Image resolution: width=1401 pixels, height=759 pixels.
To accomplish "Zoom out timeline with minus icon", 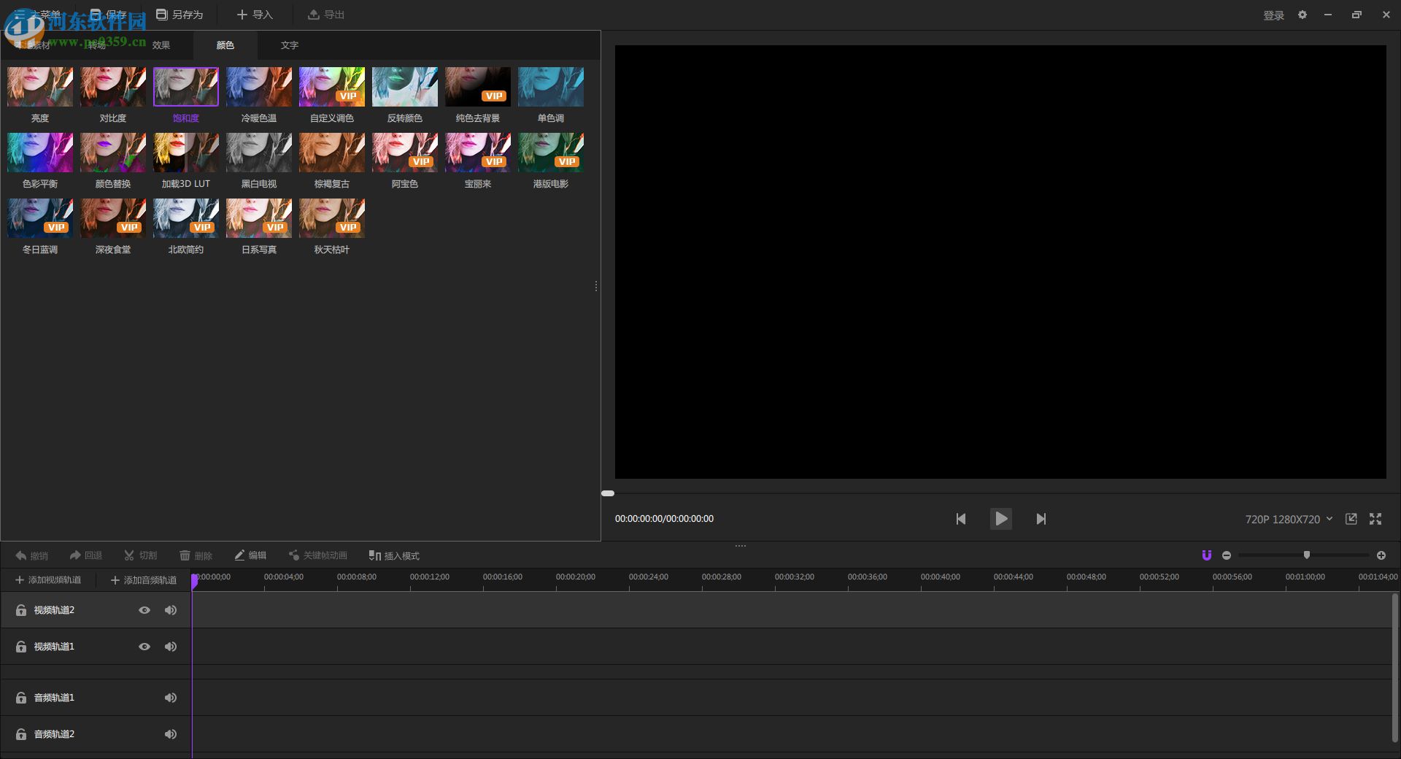I will (x=1227, y=555).
